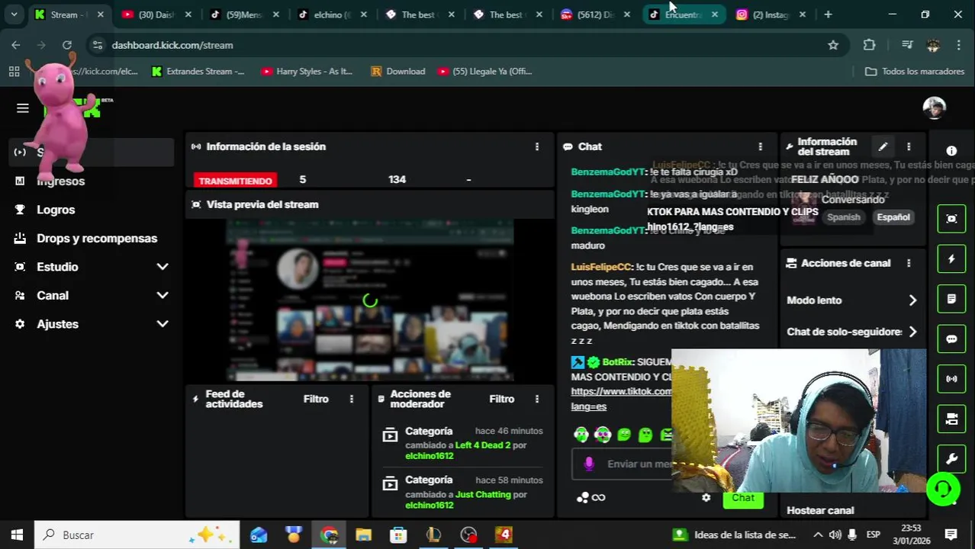Open Acciones de canal three-dot menu
The image size is (975, 549).
pyautogui.click(x=909, y=263)
